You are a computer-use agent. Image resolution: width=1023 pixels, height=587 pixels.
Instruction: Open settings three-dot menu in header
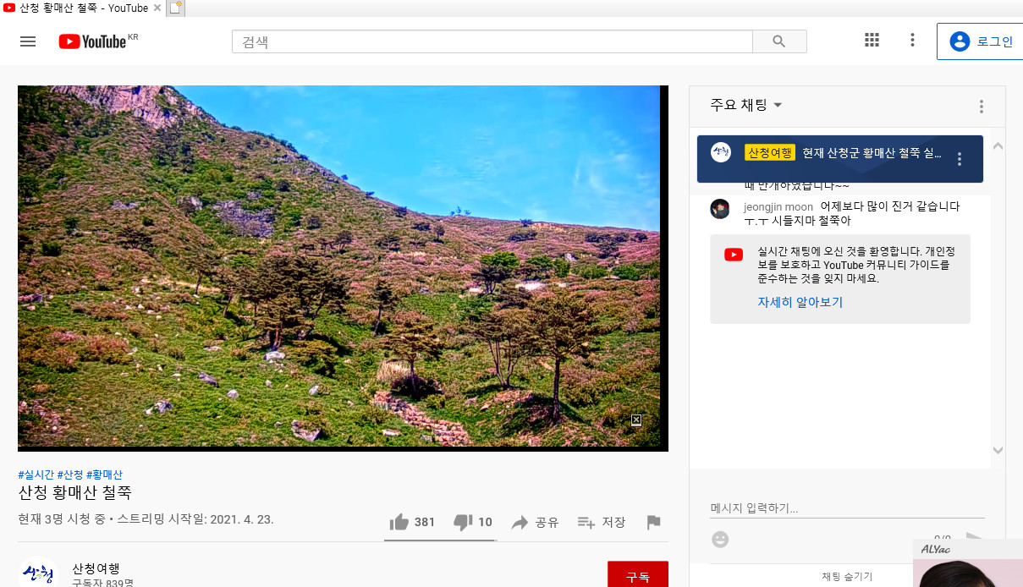click(912, 40)
